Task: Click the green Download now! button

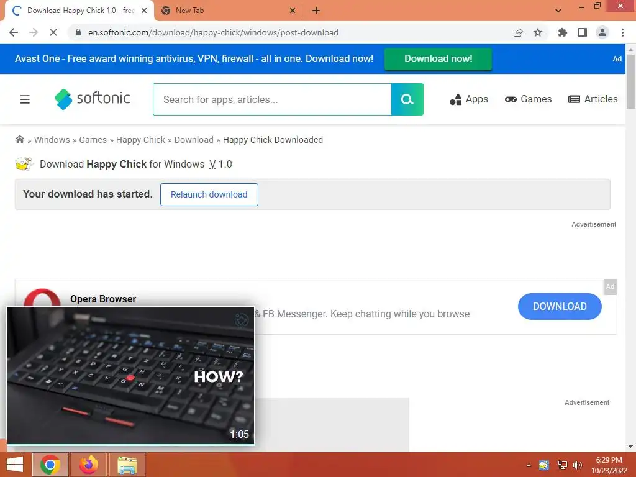Action: (x=438, y=59)
